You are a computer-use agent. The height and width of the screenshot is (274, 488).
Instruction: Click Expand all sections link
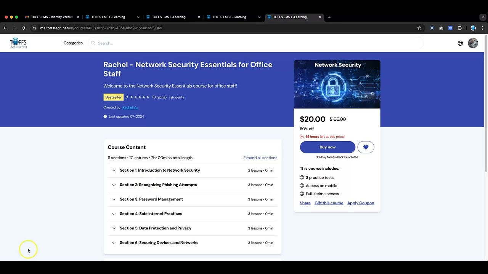(260, 158)
